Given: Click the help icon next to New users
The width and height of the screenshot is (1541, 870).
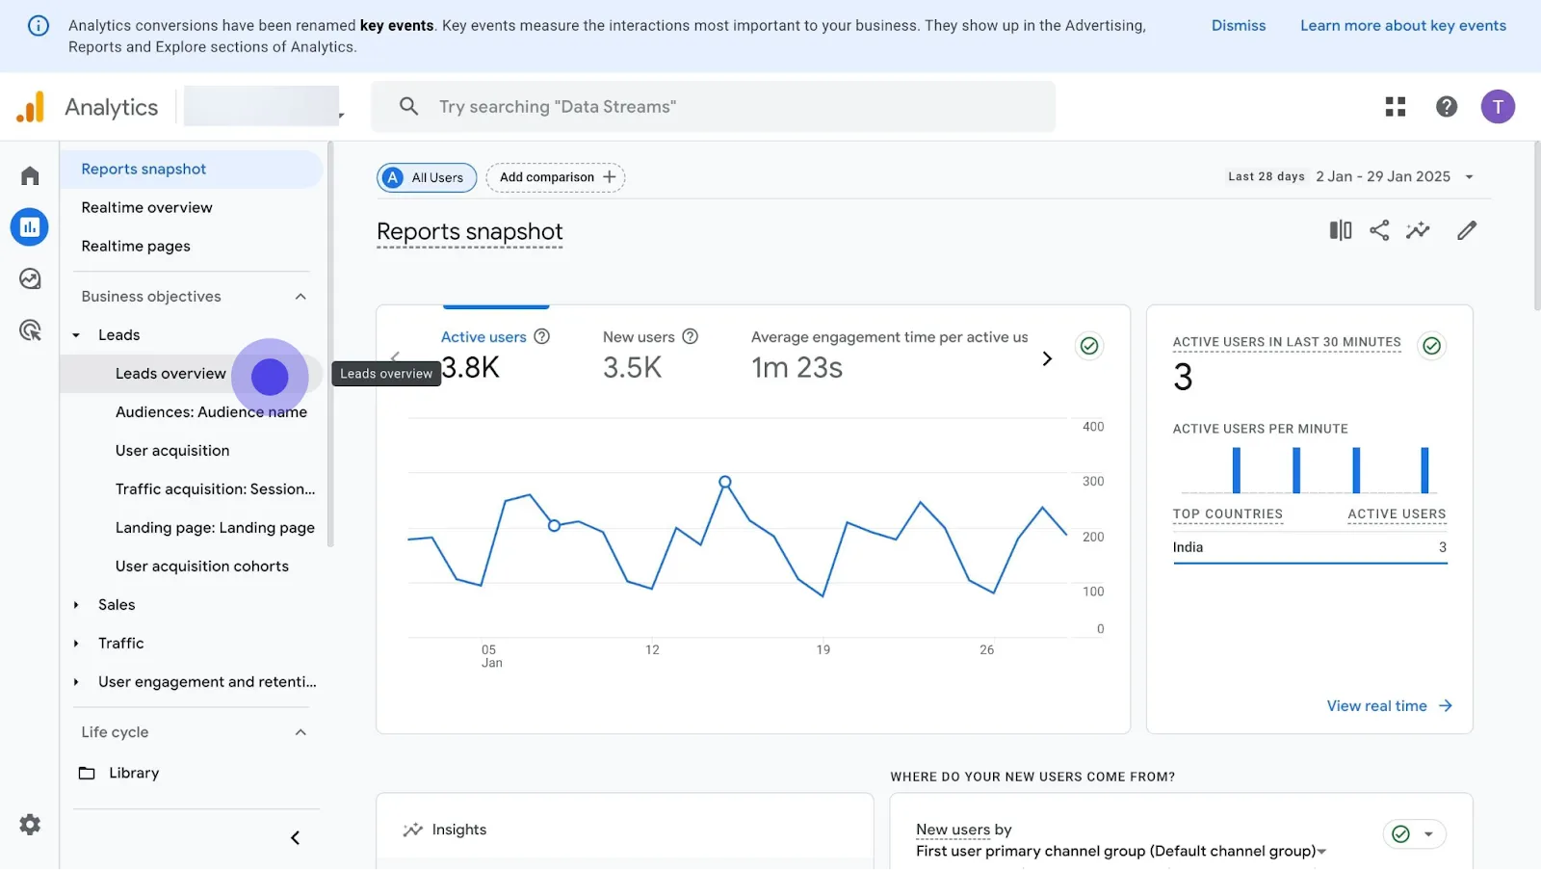Looking at the screenshot, I should [690, 336].
